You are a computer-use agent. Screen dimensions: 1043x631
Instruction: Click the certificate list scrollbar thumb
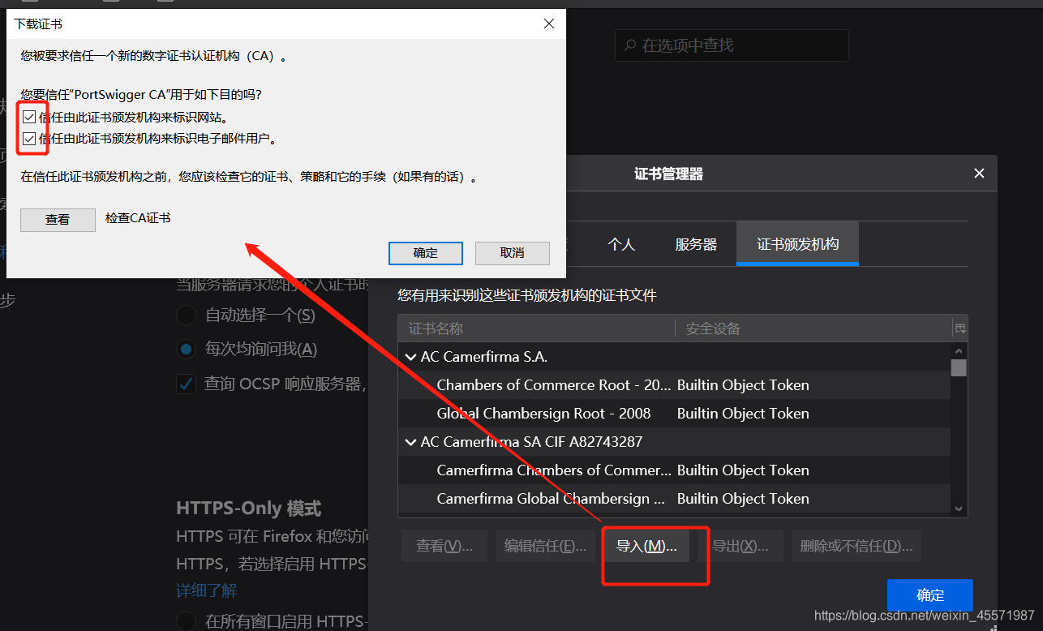pos(959,368)
